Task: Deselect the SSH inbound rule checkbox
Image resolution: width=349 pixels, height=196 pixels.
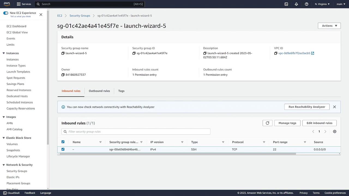Action: [63, 149]
